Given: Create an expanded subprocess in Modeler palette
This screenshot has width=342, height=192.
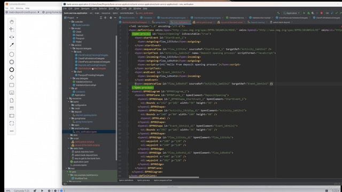Looking at the screenshot, I should coord(12,93).
